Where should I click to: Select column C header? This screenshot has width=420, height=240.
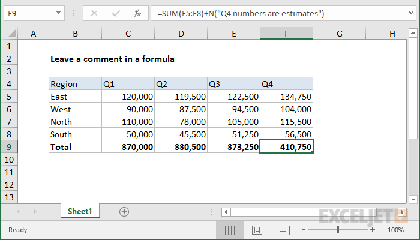pyautogui.click(x=128, y=34)
